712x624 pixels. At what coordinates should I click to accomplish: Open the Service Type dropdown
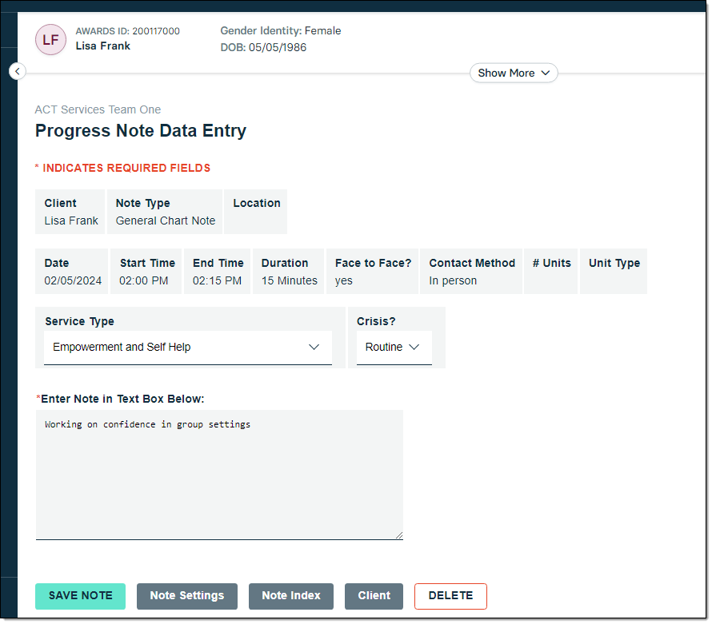click(x=187, y=348)
